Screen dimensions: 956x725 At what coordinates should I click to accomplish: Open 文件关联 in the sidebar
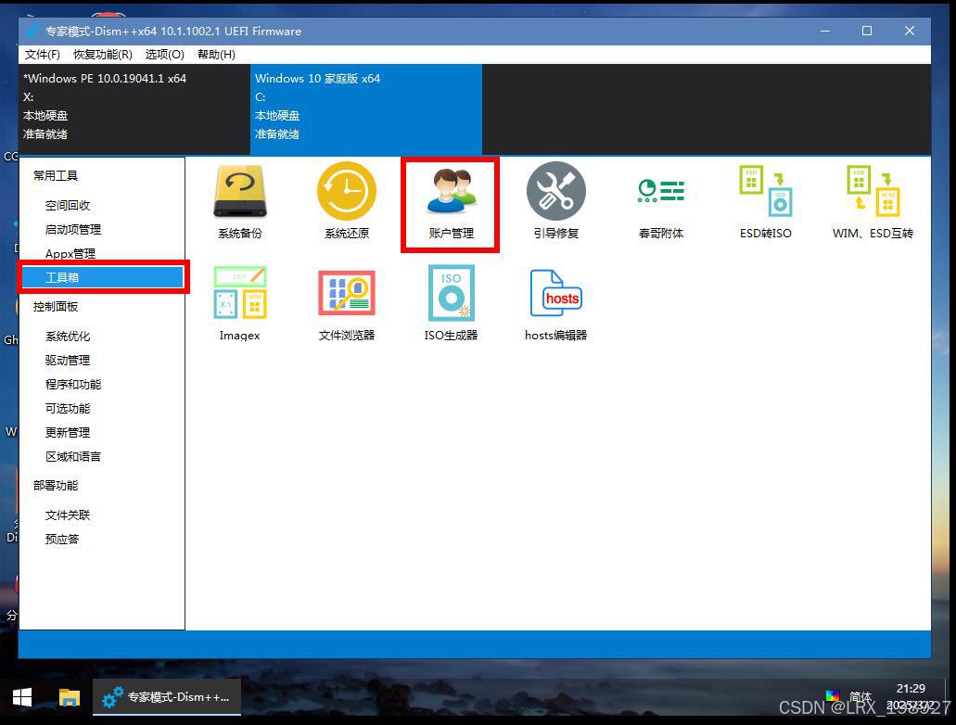(67, 515)
